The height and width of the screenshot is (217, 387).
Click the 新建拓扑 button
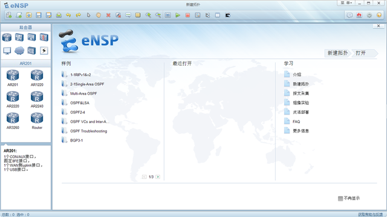(x=337, y=53)
